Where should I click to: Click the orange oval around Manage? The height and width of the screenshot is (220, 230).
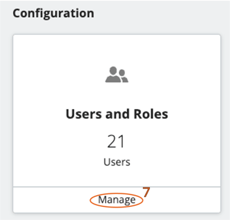tap(116, 200)
